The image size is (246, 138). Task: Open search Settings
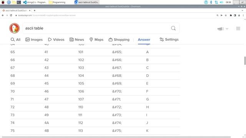[x=169, y=39]
